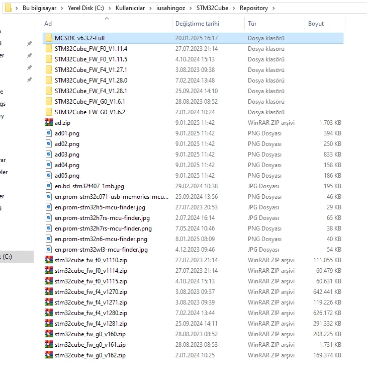Select the STM32Cube_FW_F0_V1.11.5 folder icon
The height and width of the screenshot is (381, 367).
tap(49, 59)
